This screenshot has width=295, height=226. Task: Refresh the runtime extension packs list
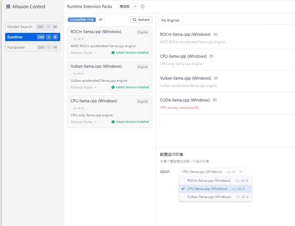pos(141,20)
